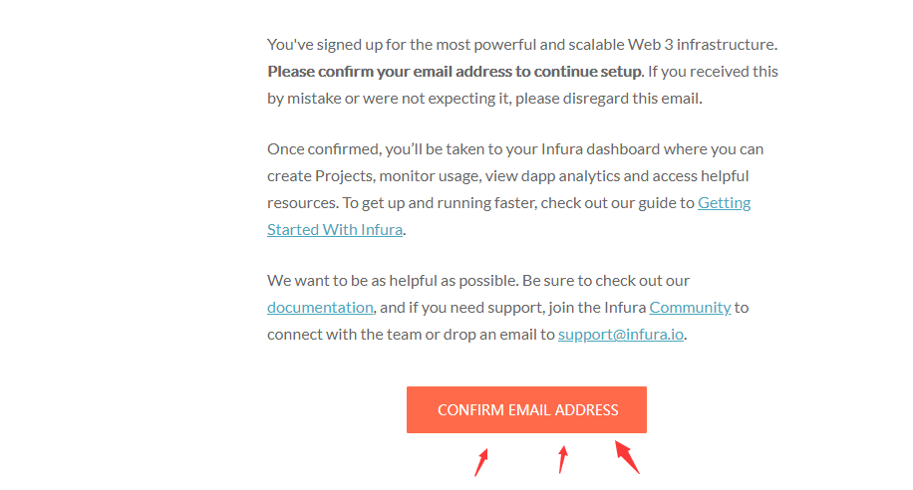Image resolution: width=913 pixels, height=490 pixels.
Task: Click the middle red arrow below the button
Action: click(x=563, y=459)
